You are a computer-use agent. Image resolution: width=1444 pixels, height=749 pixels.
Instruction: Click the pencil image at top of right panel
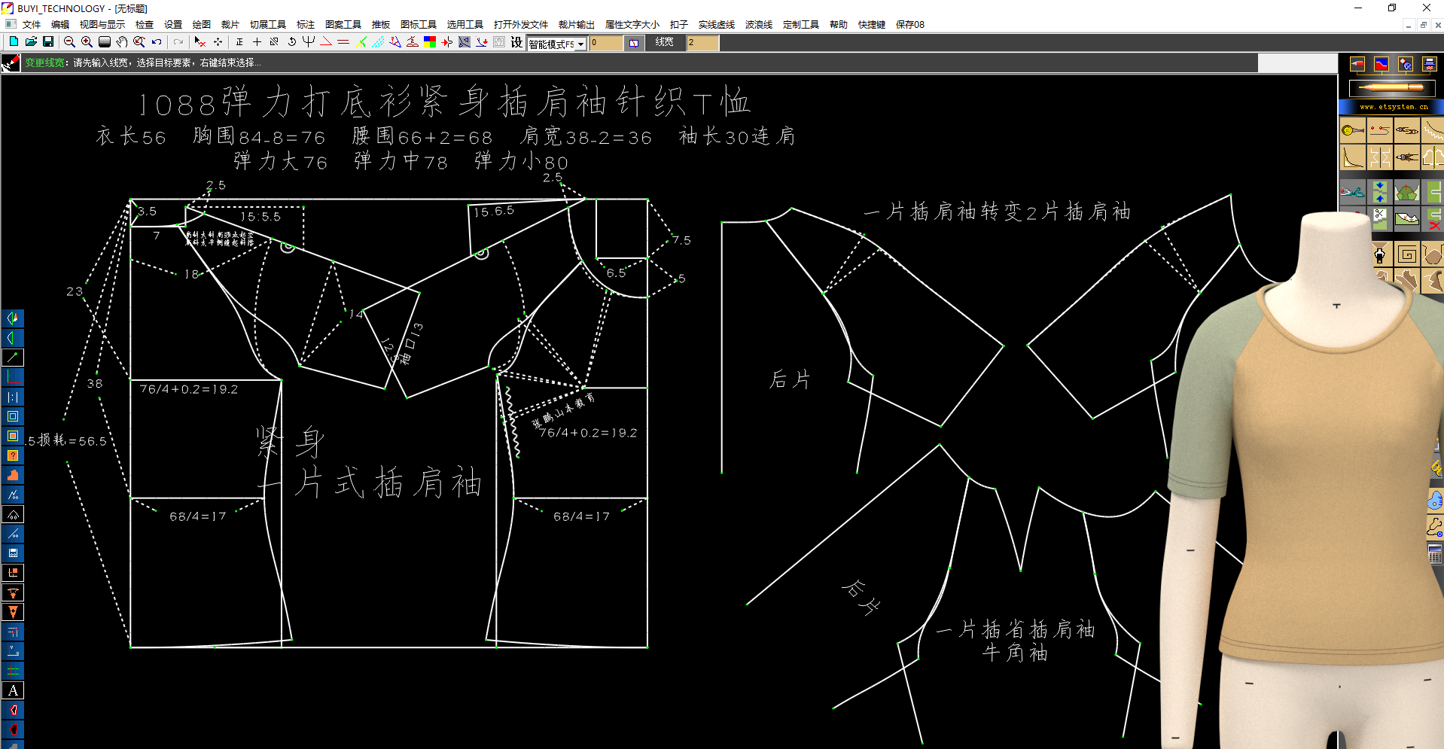tap(1392, 87)
